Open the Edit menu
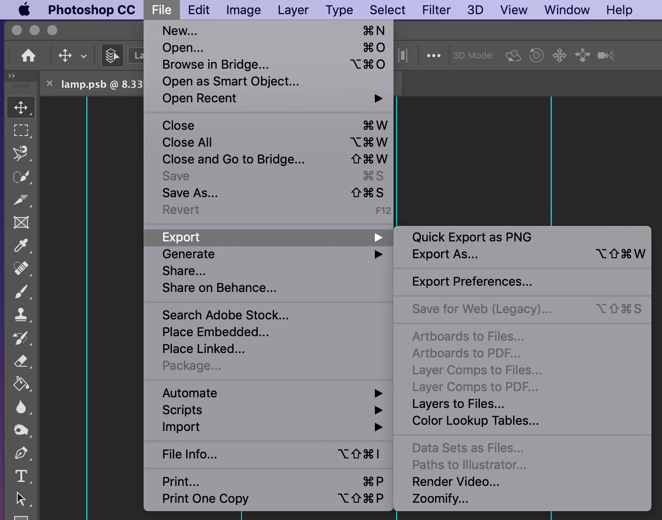The width and height of the screenshot is (662, 520). (x=199, y=10)
